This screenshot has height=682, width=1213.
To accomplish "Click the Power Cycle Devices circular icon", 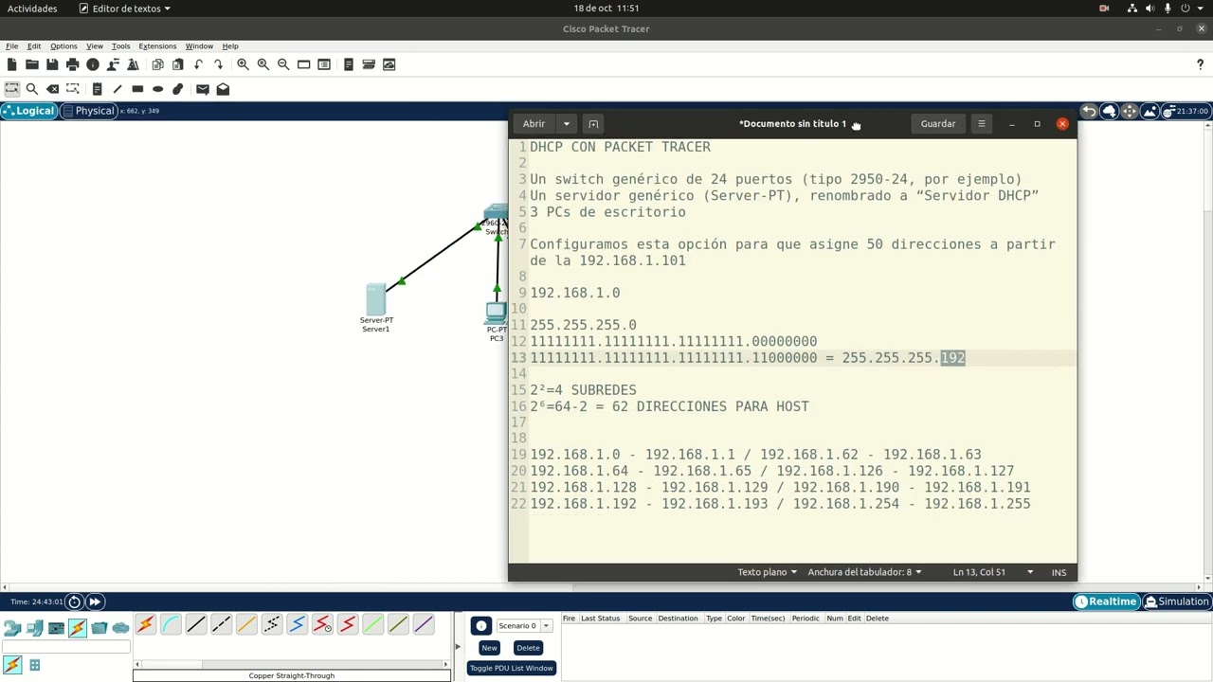I will (x=74, y=601).
